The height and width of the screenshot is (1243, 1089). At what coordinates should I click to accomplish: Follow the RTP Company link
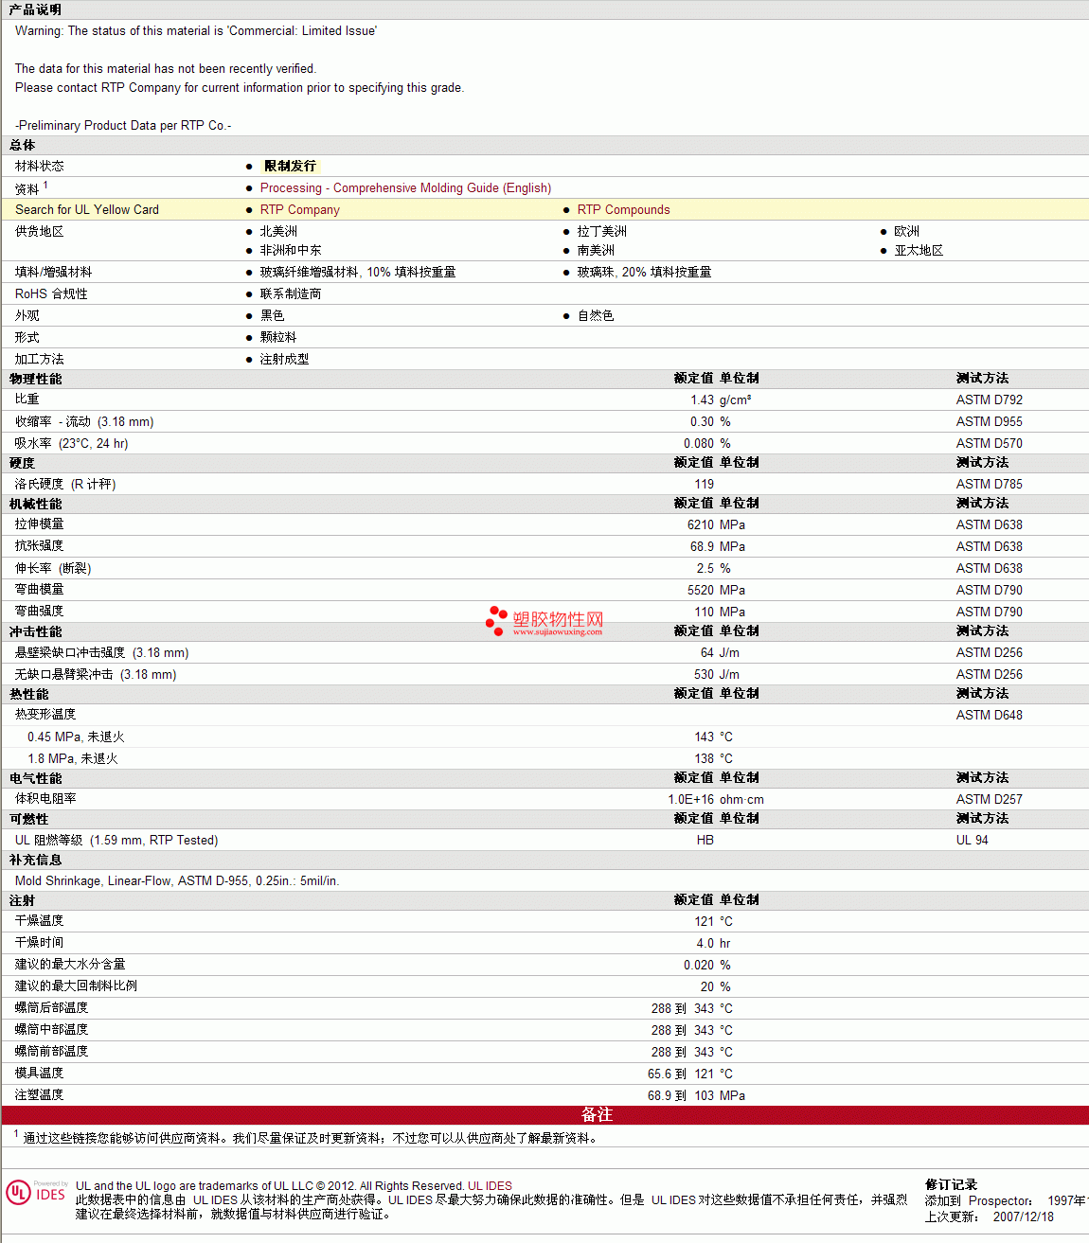299,210
